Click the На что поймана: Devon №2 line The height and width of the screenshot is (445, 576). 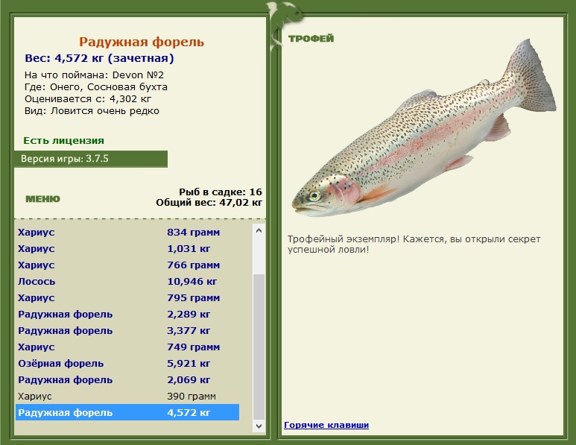(94, 75)
